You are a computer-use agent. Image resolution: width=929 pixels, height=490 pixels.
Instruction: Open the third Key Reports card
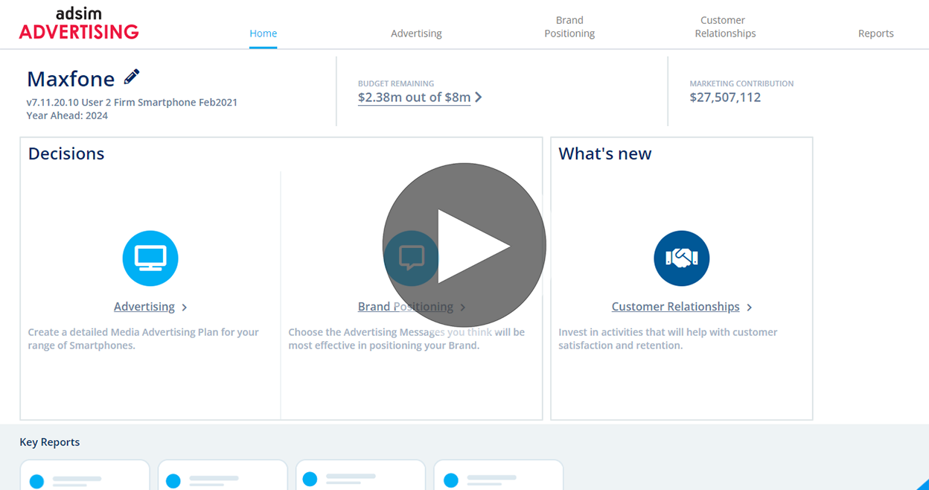point(360,477)
